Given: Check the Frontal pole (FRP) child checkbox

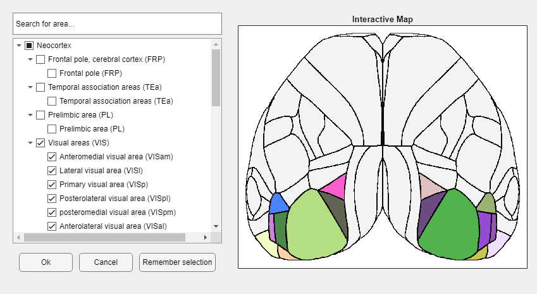Looking at the screenshot, I should coord(52,73).
